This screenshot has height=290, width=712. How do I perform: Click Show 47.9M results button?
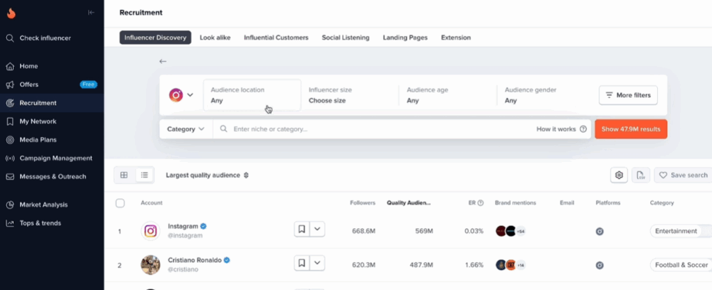[631, 129]
